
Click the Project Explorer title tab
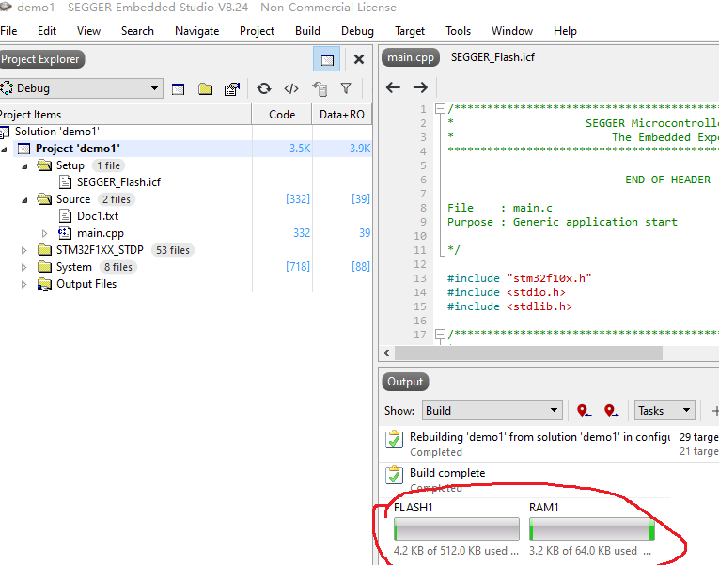40,59
